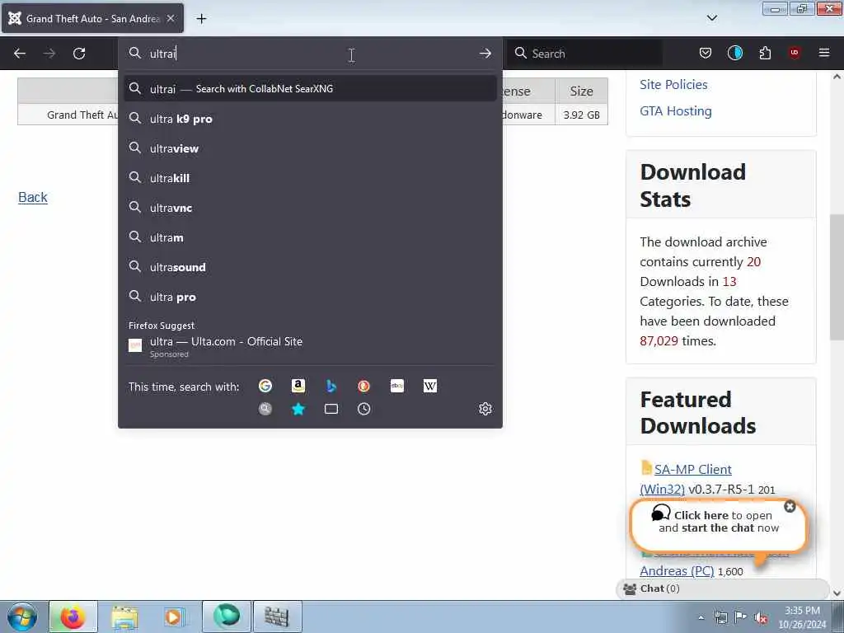Open the Extensions puzzle icon

pyautogui.click(x=765, y=53)
